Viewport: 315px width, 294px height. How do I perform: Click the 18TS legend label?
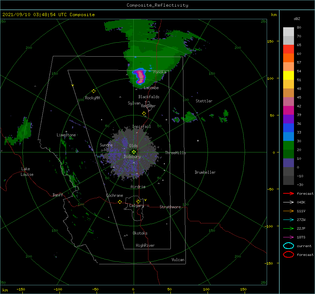click(301, 237)
